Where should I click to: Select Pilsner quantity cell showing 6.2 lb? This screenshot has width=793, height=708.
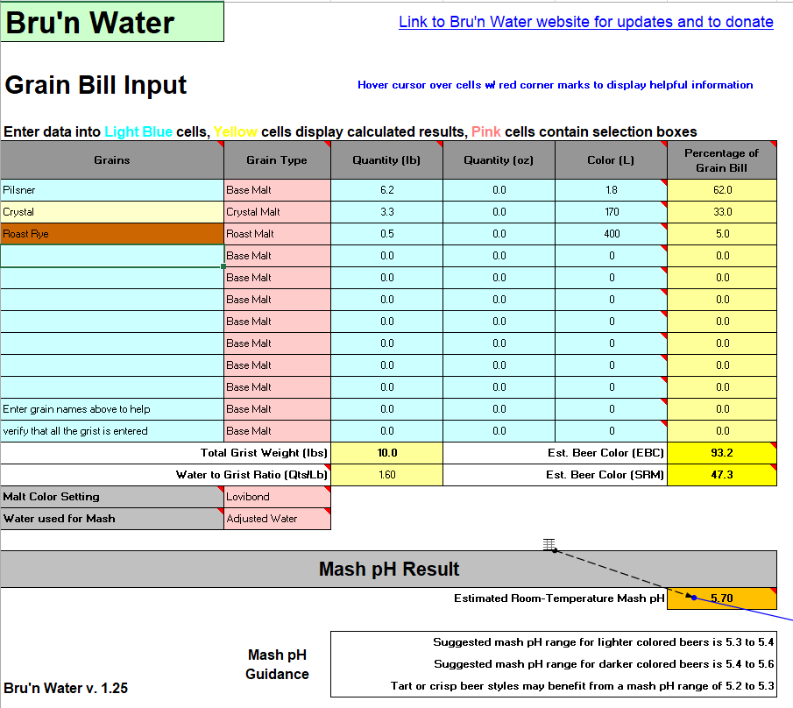387,190
